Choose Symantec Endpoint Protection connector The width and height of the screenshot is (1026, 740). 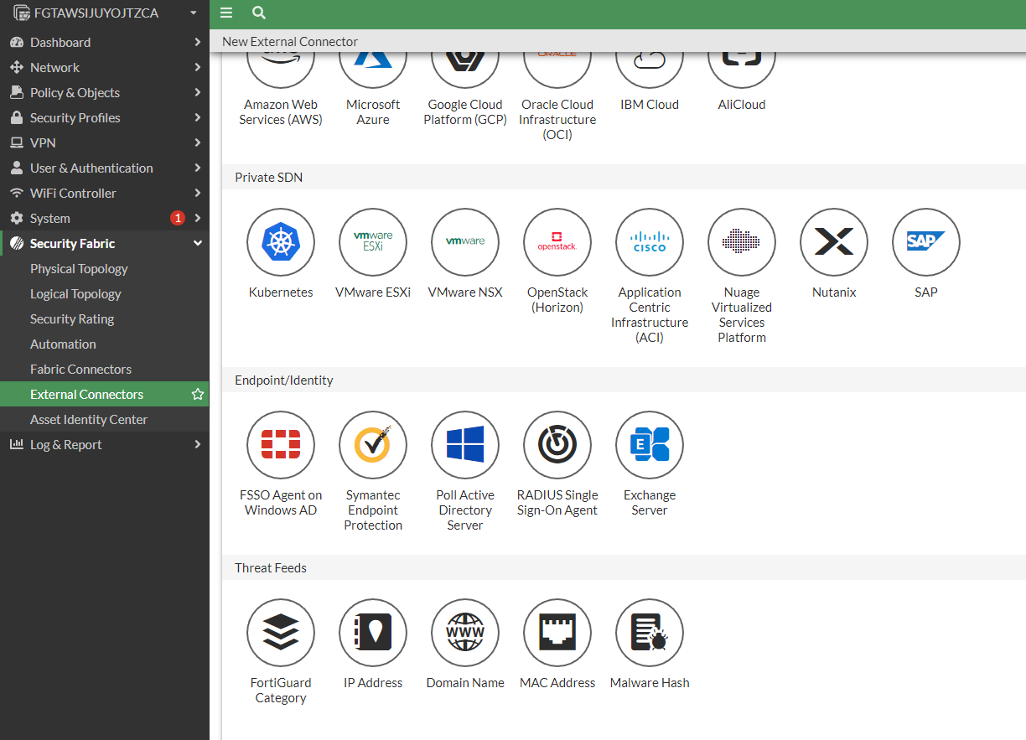(373, 445)
